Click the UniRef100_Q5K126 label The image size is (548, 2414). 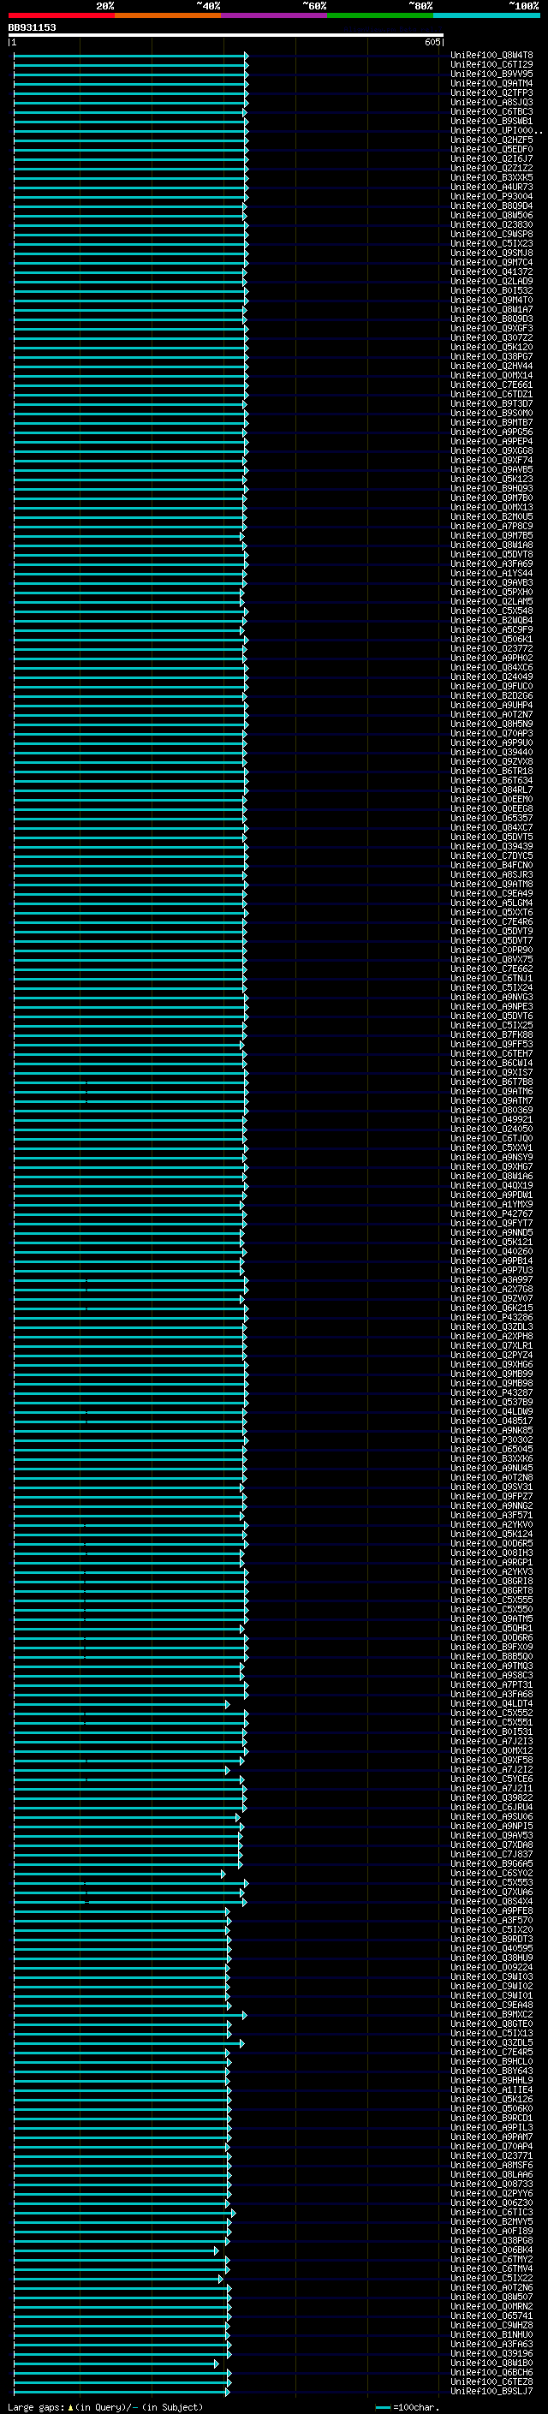[x=491, y=2099]
